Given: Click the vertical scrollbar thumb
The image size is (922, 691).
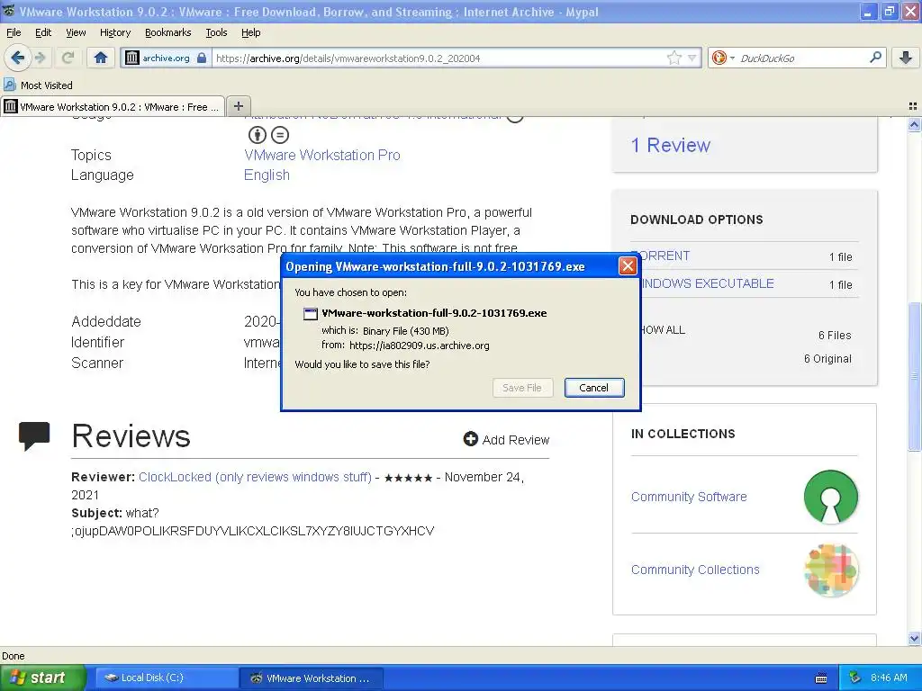Looking at the screenshot, I should click(914, 376).
